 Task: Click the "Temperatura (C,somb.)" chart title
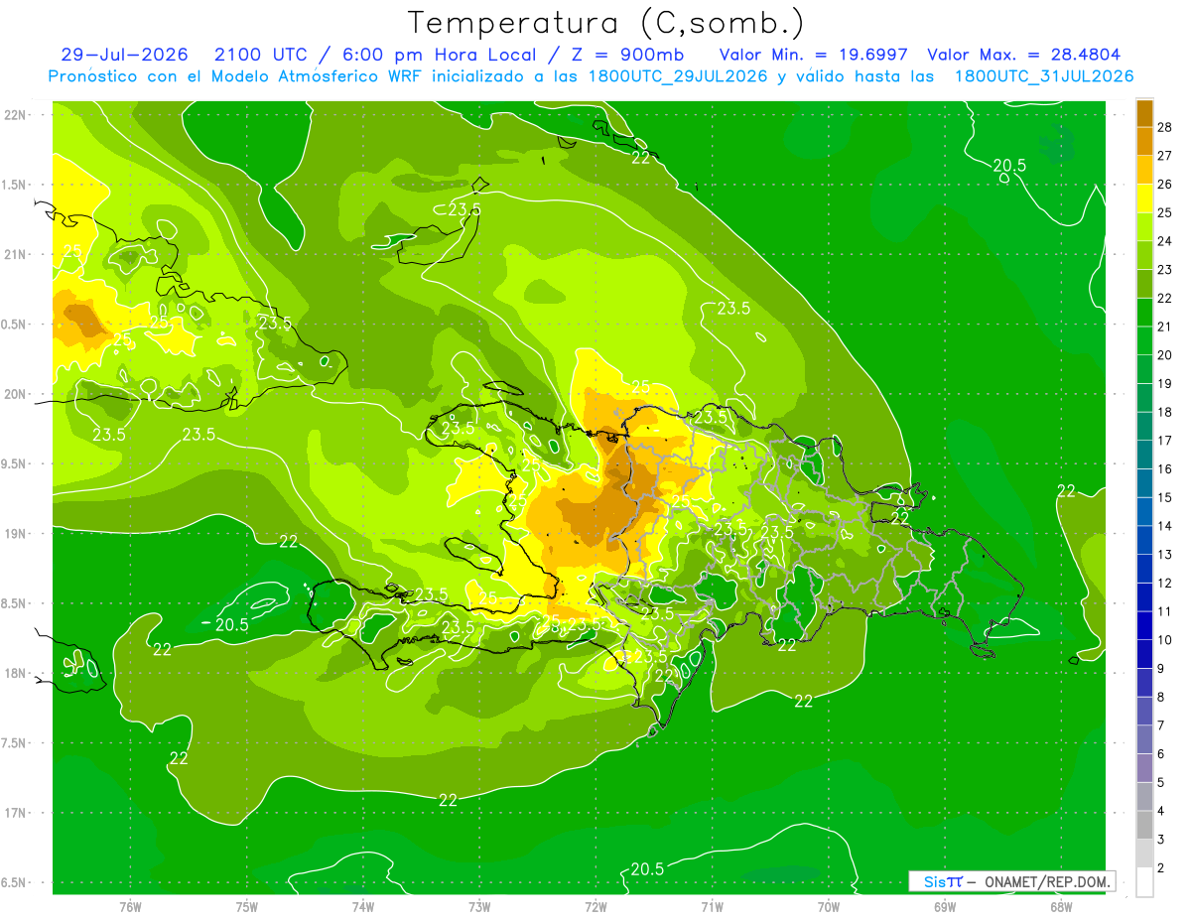pos(606,23)
